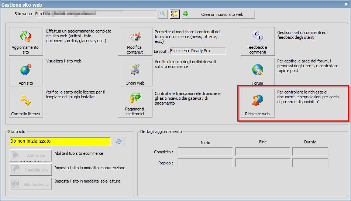Click the Completo Inizio field
The image size is (351, 201).
pos(205,152)
